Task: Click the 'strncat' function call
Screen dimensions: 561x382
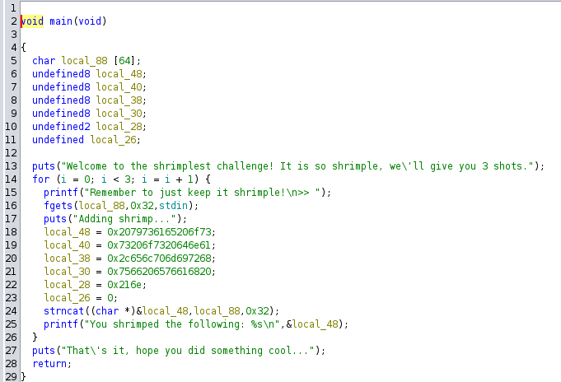Action: 63,311
